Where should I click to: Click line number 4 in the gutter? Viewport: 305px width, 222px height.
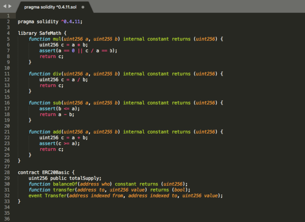point(8,33)
